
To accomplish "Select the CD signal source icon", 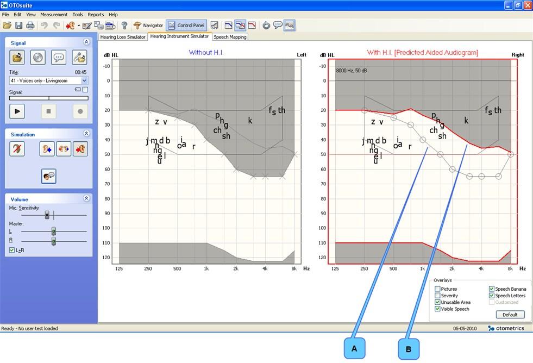I will point(37,58).
